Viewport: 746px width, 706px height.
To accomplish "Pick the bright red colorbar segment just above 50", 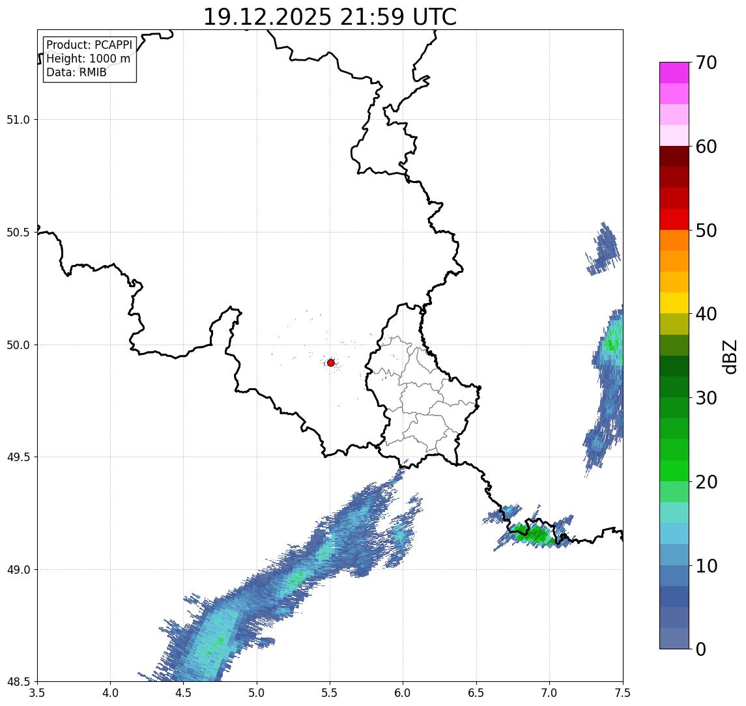I will [x=674, y=219].
